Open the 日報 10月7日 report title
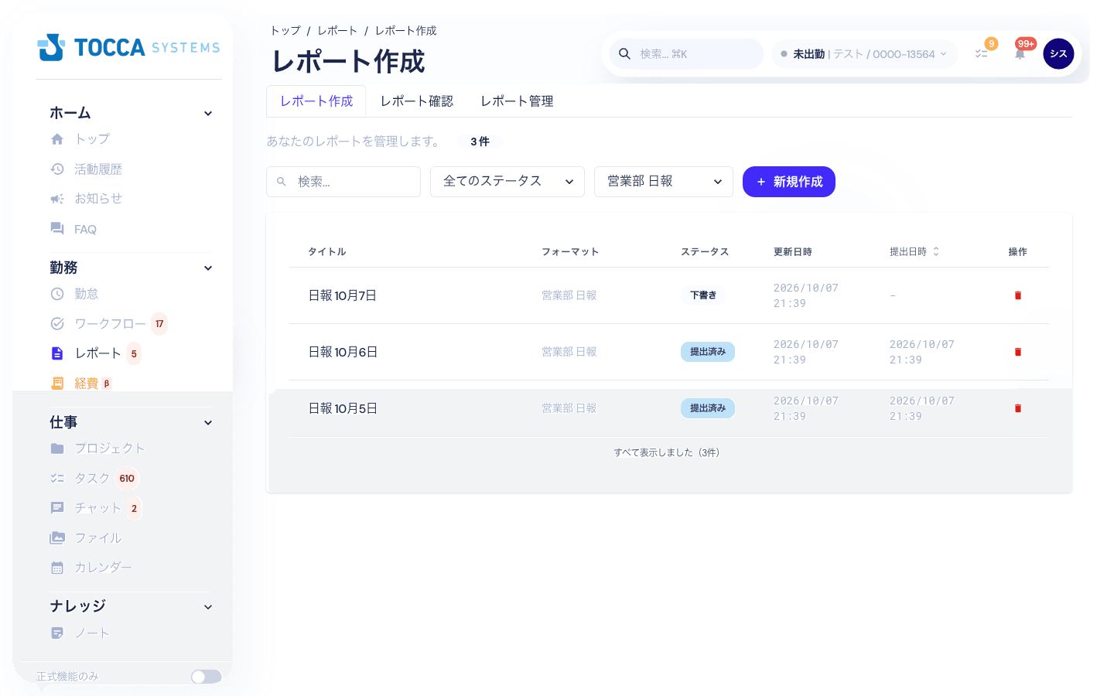The image size is (1114, 696). 343,295
